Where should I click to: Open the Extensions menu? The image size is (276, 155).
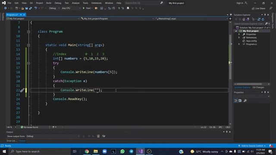(97, 3)
